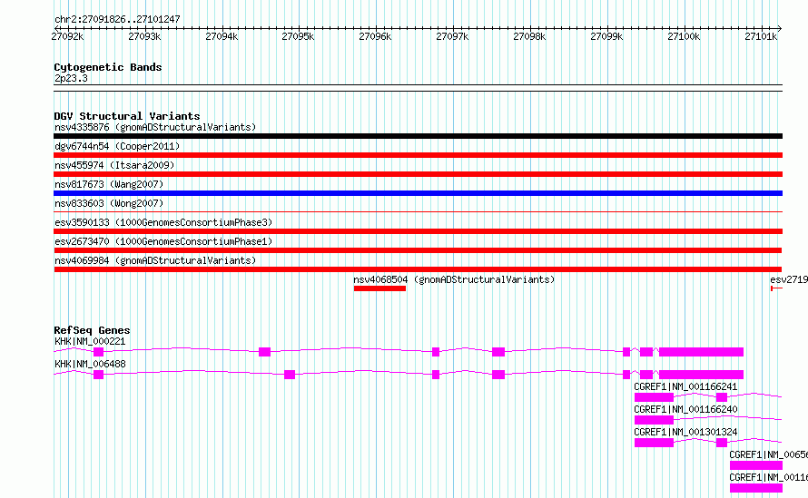Click the red bar under nsv4069984
808x498 pixels.
(x=418, y=269)
